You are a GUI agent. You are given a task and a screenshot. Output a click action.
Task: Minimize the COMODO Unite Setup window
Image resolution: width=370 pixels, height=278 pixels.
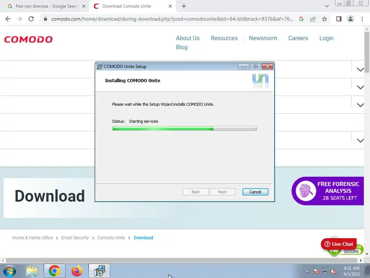[x=244, y=67]
